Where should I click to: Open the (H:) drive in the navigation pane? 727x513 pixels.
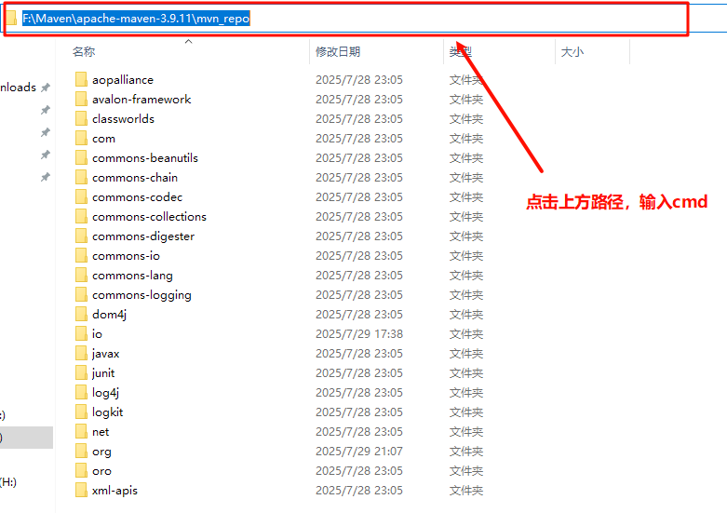(8, 482)
